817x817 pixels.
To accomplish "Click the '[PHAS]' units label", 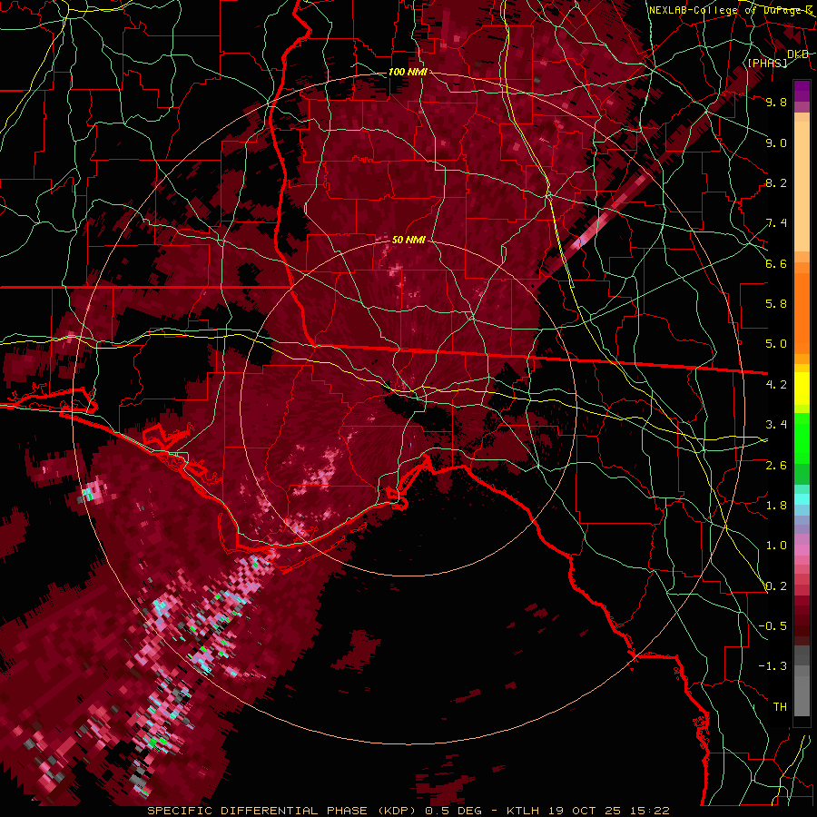I will coord(767,63).
